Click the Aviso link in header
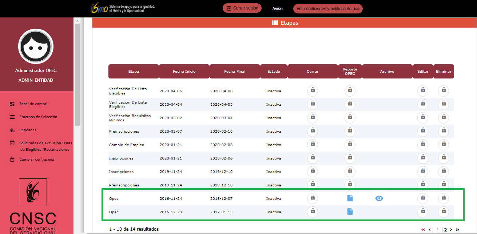This screenshot has height=234, width=477. (277, 9)
